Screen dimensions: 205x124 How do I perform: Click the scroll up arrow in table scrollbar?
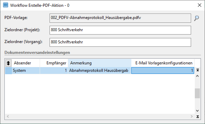tap(198, 76)
